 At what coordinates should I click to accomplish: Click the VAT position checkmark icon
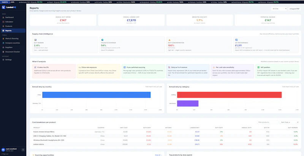[x=258, y=67]
